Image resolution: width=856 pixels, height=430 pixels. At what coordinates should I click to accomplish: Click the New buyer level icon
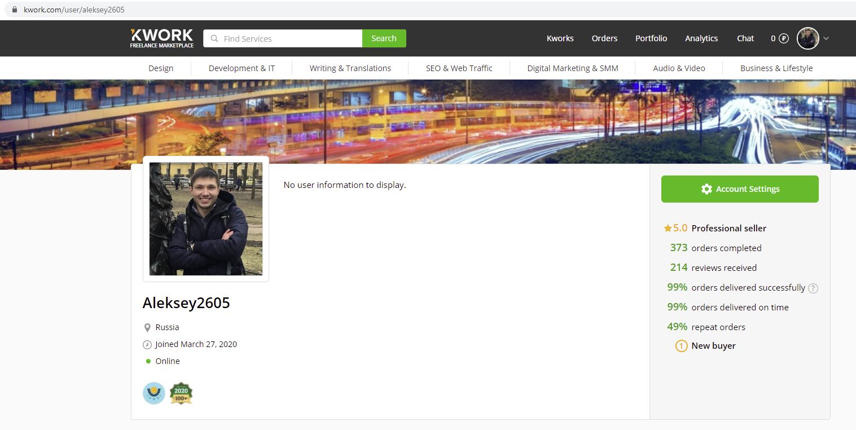click(x=681, y=346)
